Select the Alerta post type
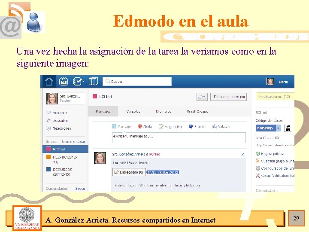Viewport: 309px width, 232px height. (x=145, y=126)
